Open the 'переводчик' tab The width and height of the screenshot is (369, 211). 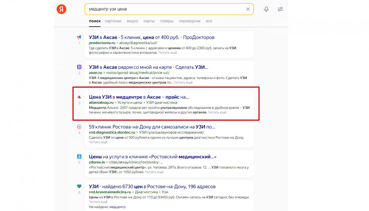point(190,21)
